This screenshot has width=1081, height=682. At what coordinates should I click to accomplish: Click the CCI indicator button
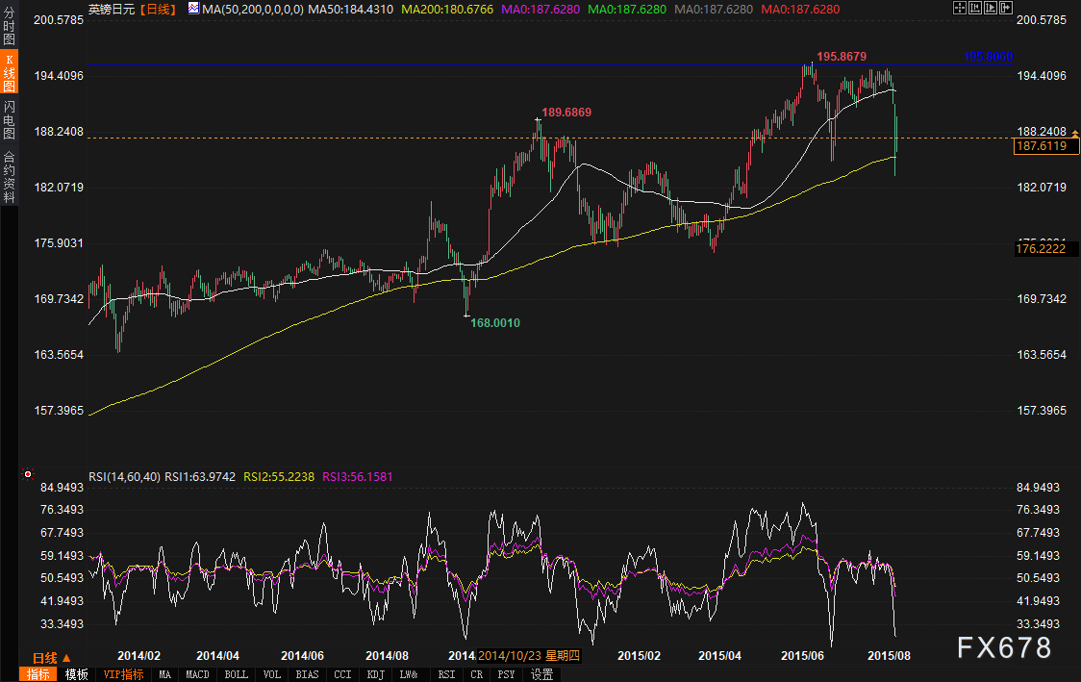(x=341, y=674)
